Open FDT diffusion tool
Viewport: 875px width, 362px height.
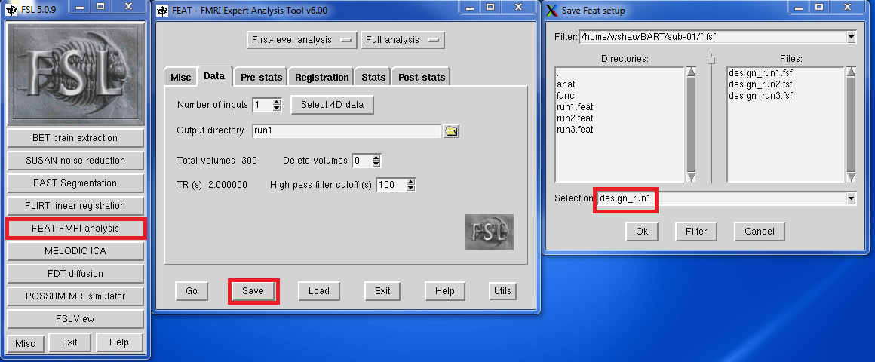pos(75,273)
